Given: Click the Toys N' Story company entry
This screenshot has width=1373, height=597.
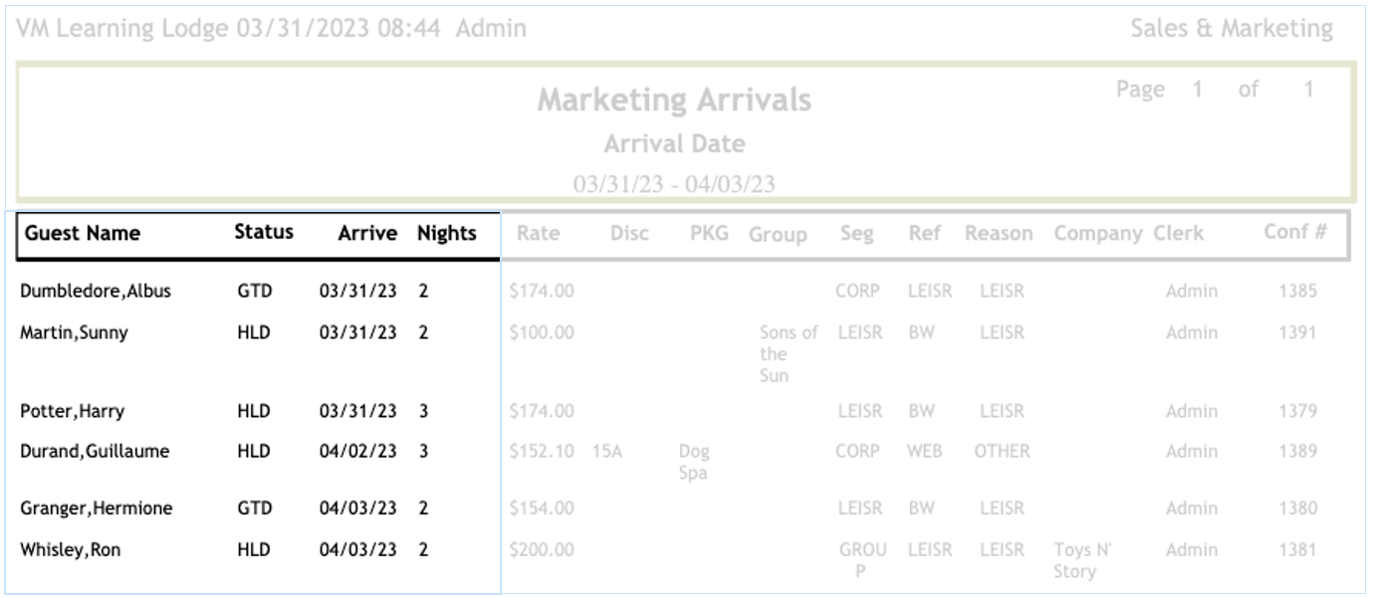Looking at the screenshot, I should tap(1082, 560).
